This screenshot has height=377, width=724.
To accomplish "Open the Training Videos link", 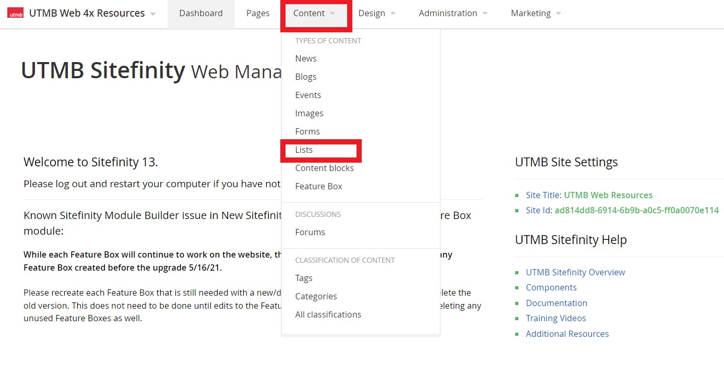I will 556,318.
